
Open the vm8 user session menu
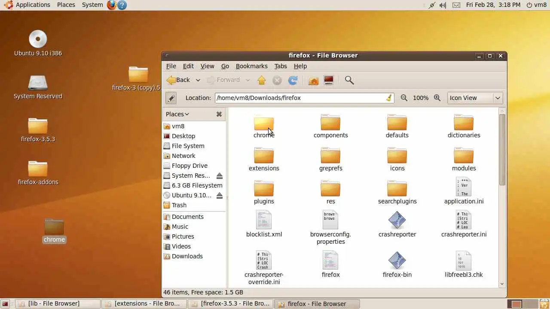(537, 5)
